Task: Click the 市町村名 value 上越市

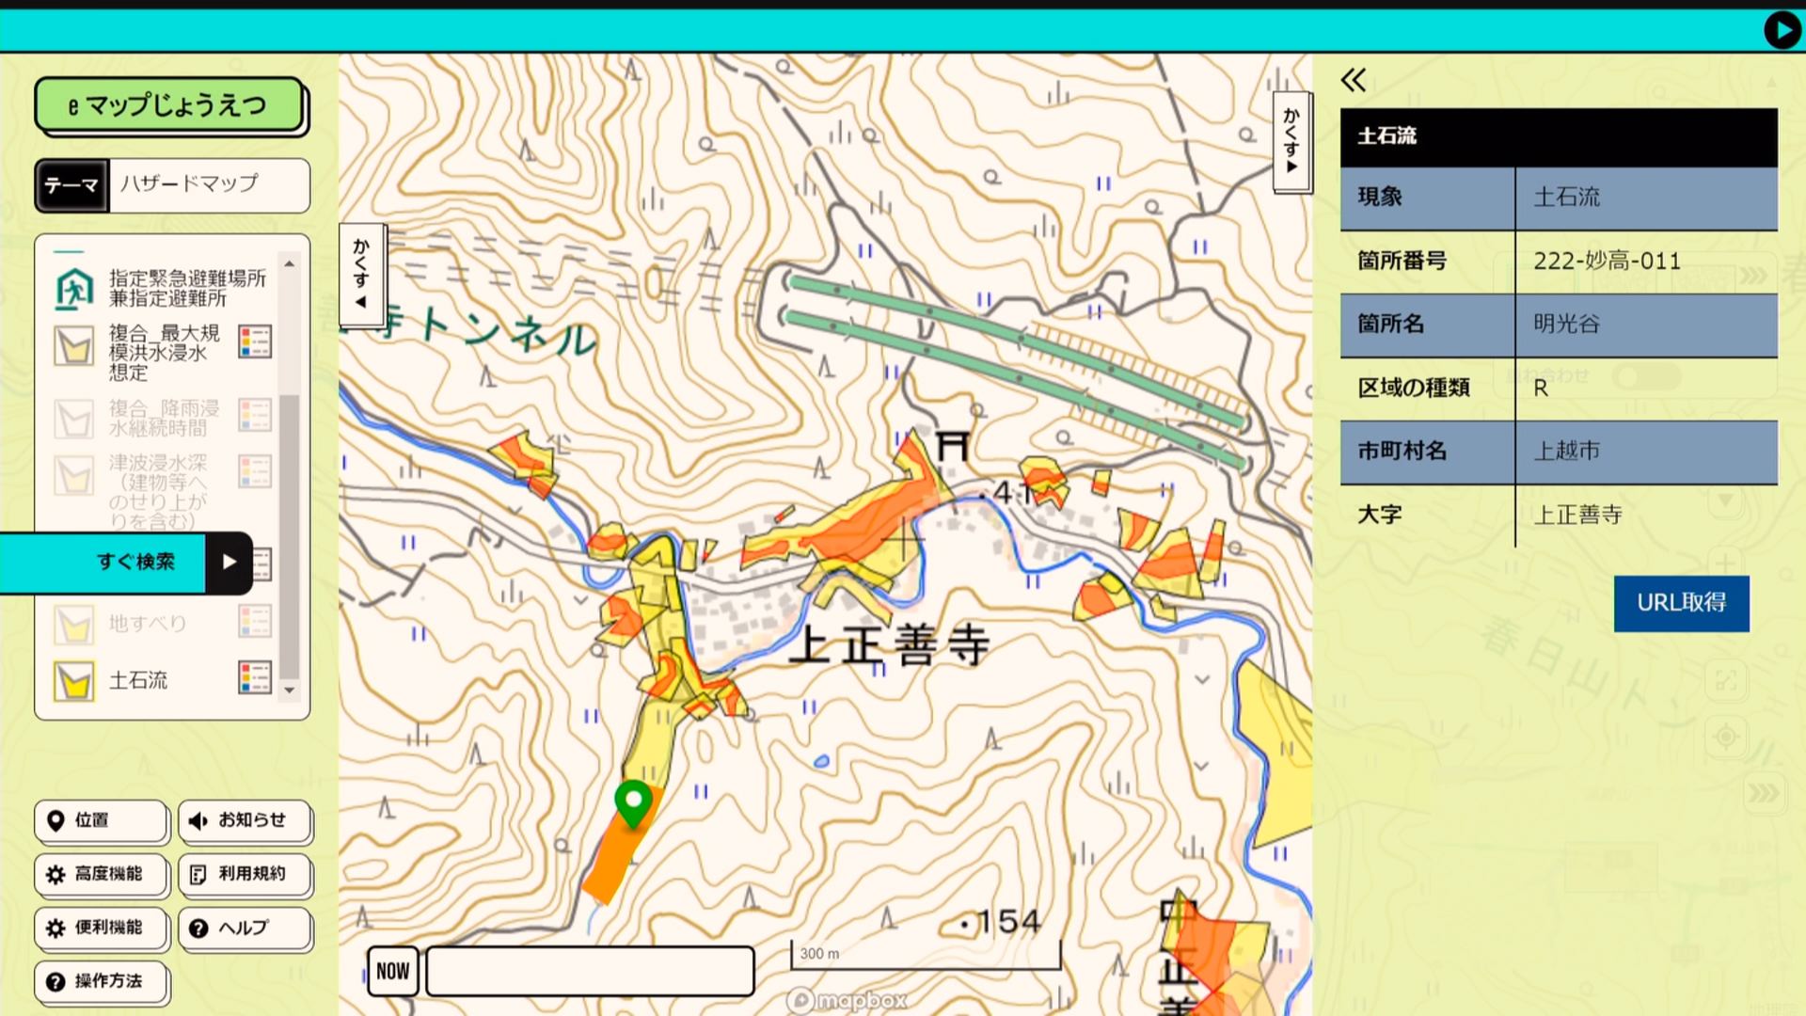Action: [x=1566, y=451]
